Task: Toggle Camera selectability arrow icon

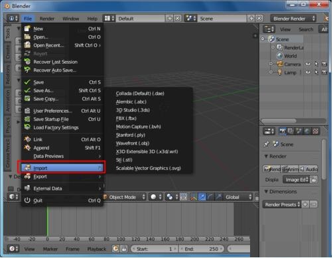Action: (316, 64)
